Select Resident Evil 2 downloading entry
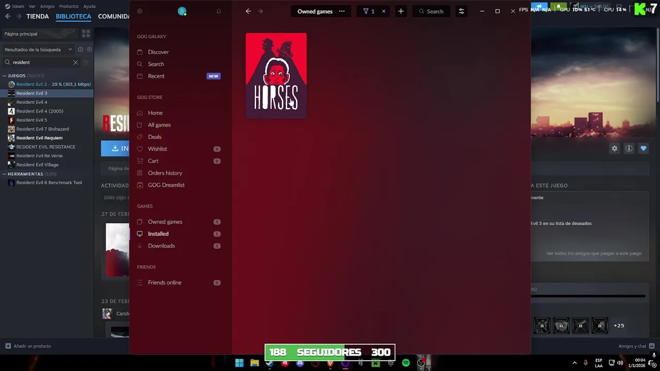Viewport: 660px width, 371px height. pyautogui.click(x=47, y=85)
